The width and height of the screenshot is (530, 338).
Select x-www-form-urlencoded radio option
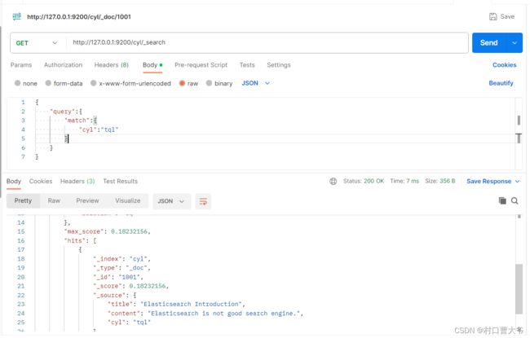tap(93, 83)
